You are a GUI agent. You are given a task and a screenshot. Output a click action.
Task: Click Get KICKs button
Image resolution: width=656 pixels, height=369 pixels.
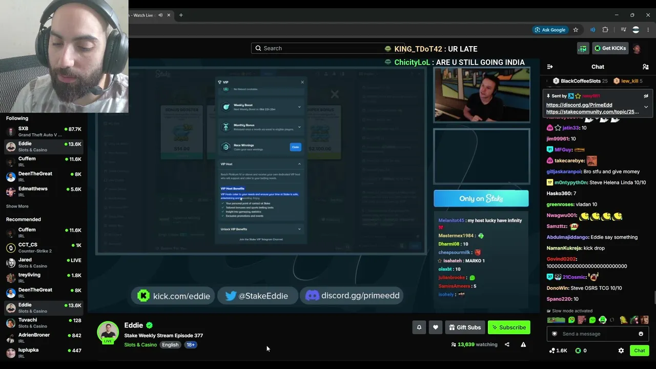610,49
